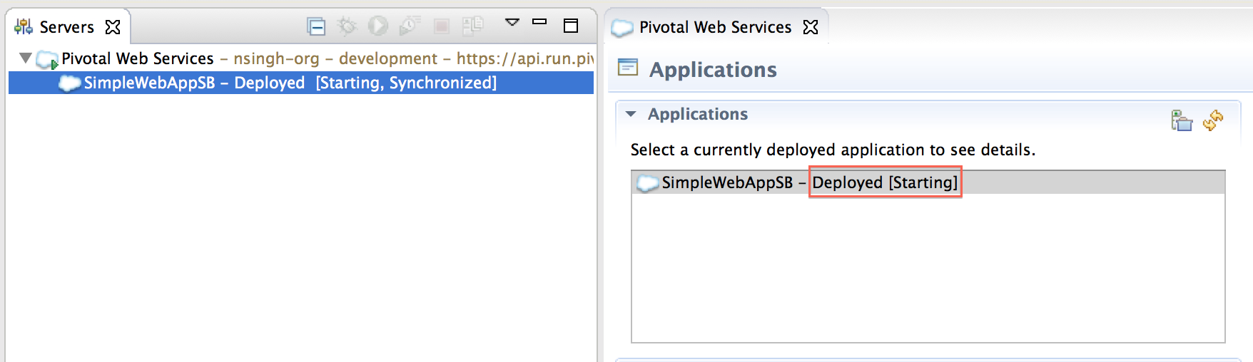Click the Applications page header icon

click(x=628, y=68)
